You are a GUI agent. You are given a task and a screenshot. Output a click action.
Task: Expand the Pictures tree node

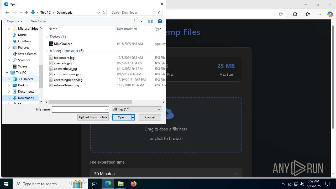[x=9, y=48]
